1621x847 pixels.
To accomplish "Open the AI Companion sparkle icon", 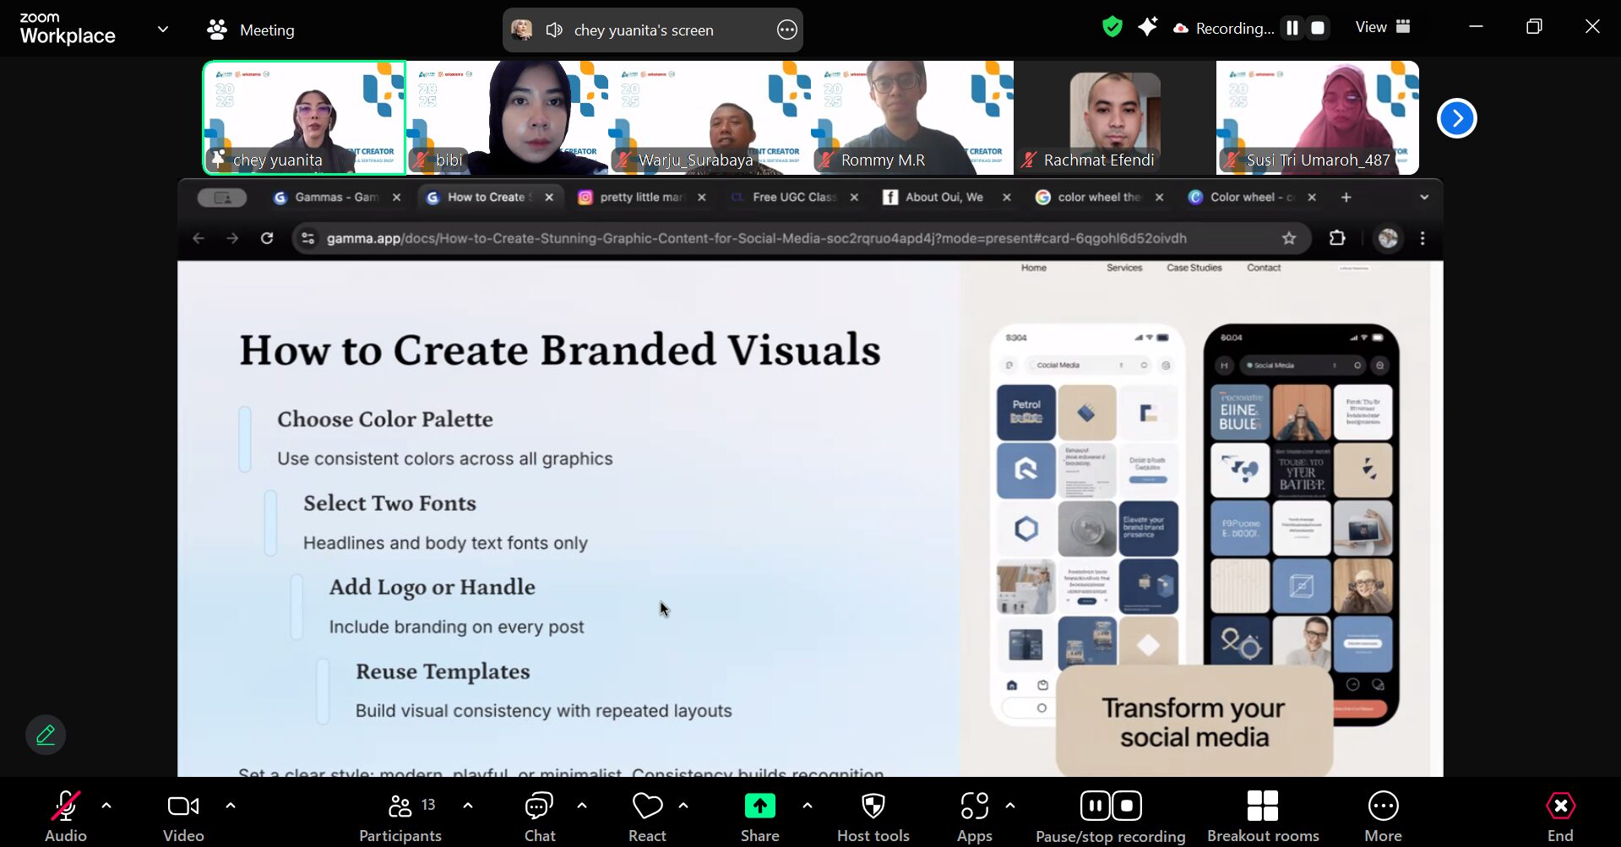I will [x=1147, y=28].
